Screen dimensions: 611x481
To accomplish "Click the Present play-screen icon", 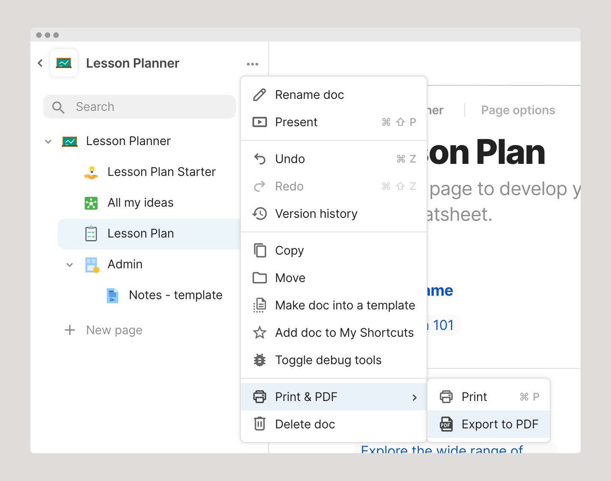I will [260, 122].
